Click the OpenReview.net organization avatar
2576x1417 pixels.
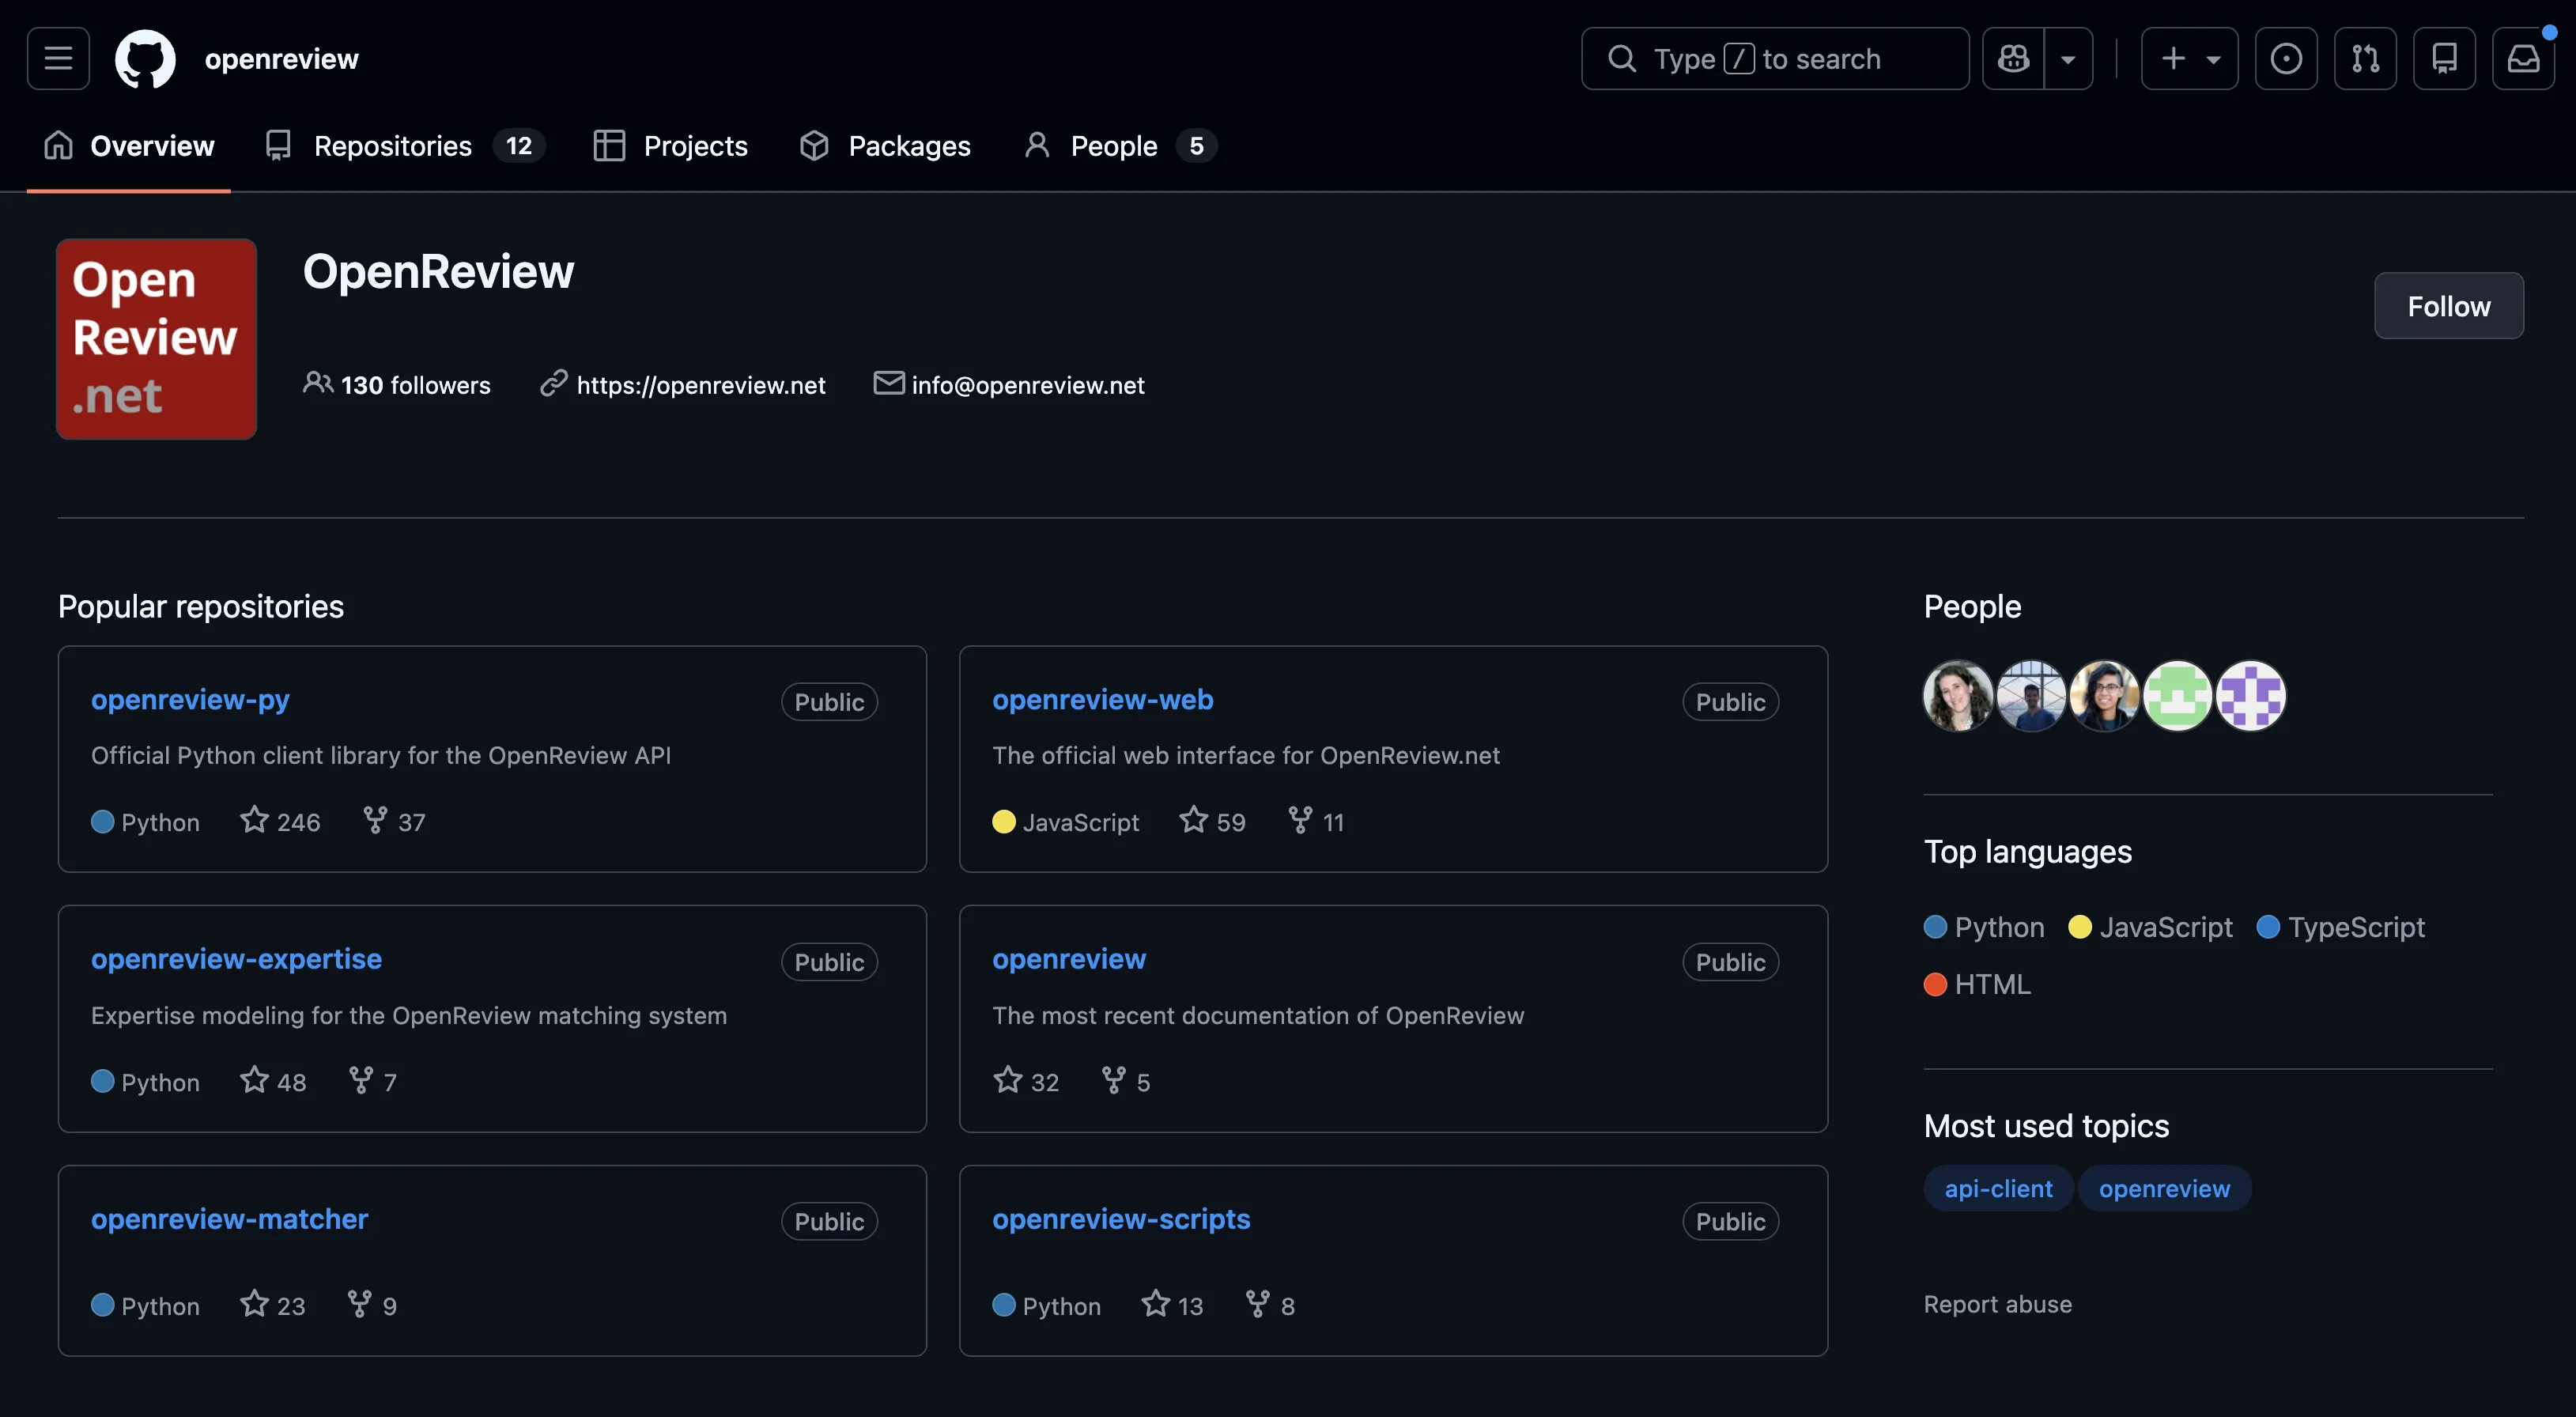point(156,339)
